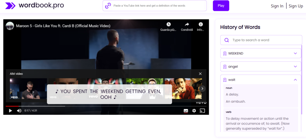Bookmark the wait word entry
Image resolution: width=306 pixels, height=139 pixels.
(x=225, y=80)
